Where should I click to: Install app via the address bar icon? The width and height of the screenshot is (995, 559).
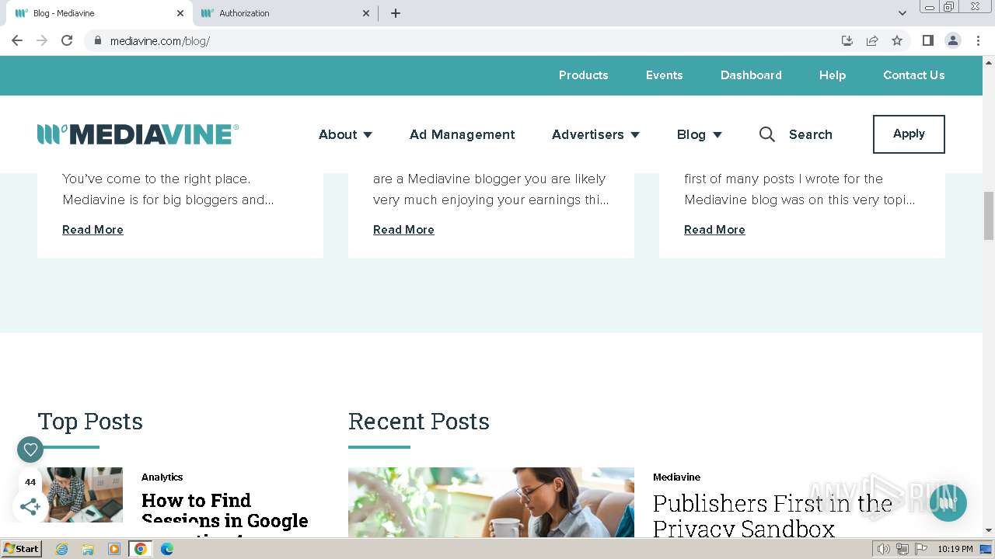847,40
